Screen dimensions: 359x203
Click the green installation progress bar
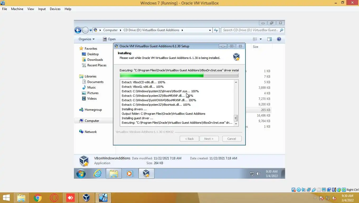pyautogui.click(x=179, y=76)
